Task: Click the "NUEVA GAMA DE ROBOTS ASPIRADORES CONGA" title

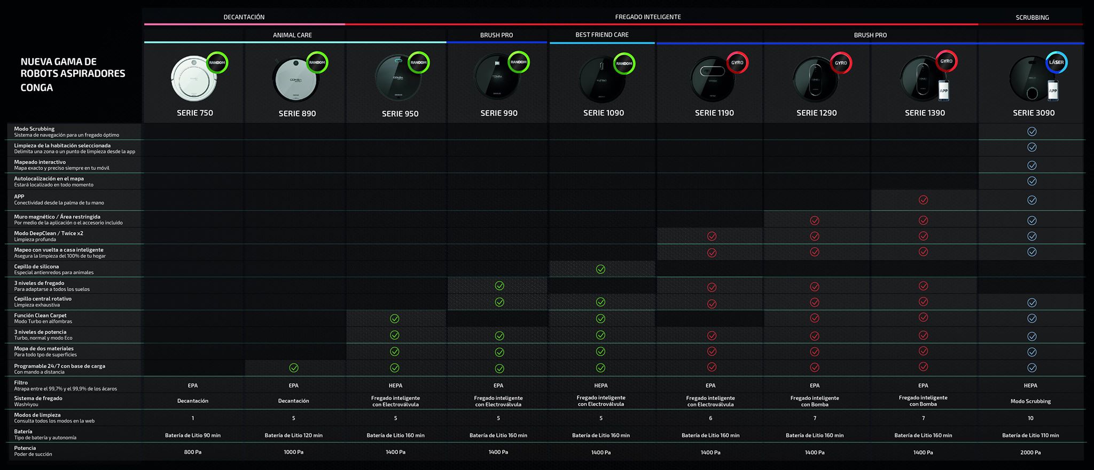Action: 73,74
